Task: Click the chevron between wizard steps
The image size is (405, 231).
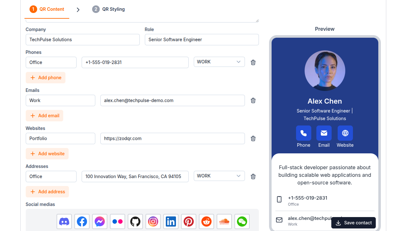Action: pos(78,10)
